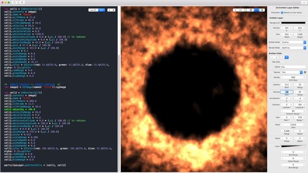Increment Acceleration X value

coord(291,98)
